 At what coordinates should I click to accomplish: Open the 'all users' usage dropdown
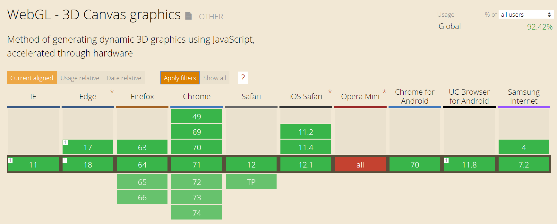pyautogui.click(x=526, y=14)
